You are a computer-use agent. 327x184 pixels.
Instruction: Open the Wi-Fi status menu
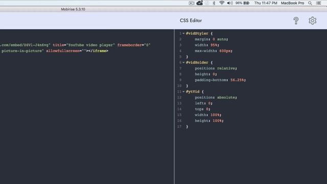222,3
